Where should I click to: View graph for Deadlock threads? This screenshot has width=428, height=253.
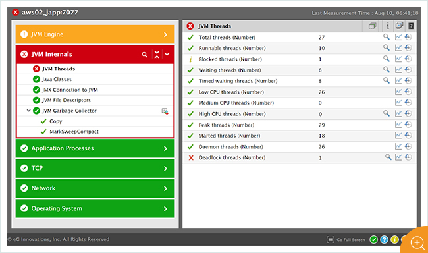click(x=398, y=157)
